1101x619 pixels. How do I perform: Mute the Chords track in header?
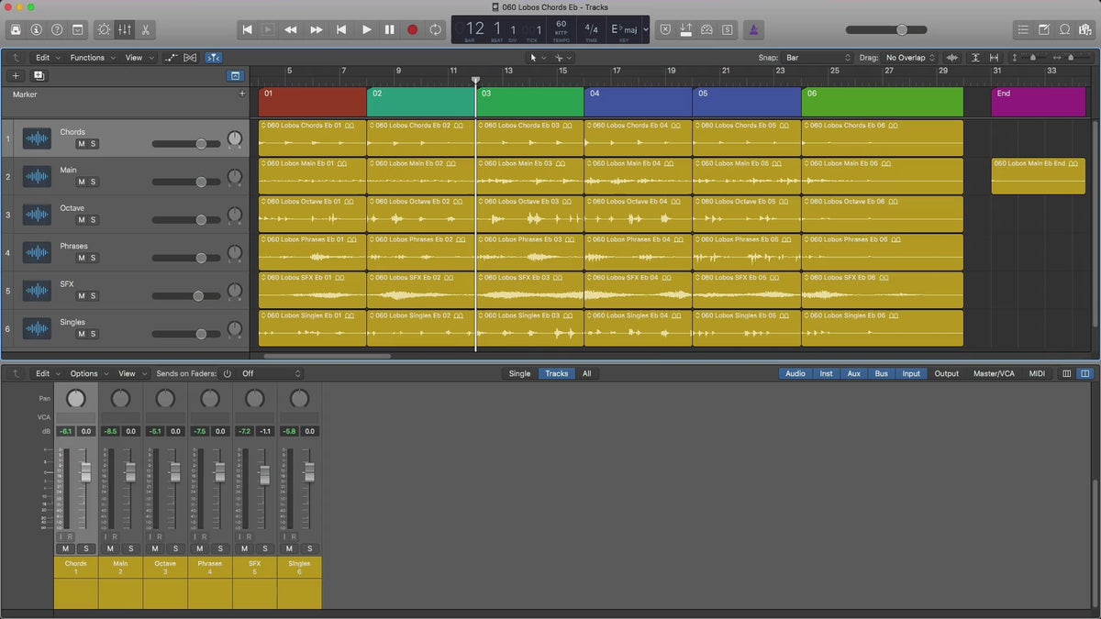coord(81,144)
